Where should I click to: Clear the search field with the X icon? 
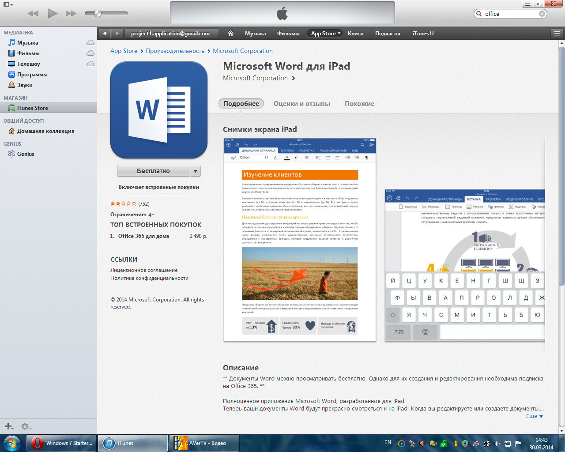pyautogui.click(x=542, y=14)
